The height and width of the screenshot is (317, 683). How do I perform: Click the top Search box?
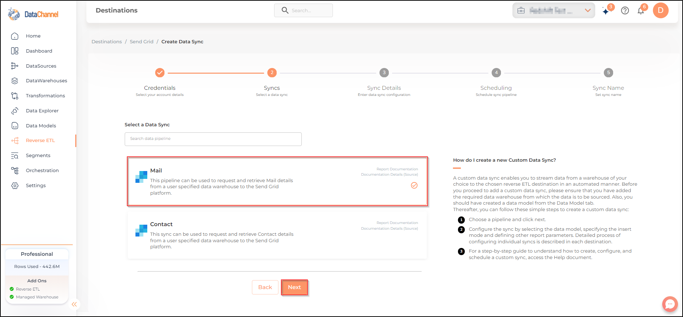pos(304,10)
